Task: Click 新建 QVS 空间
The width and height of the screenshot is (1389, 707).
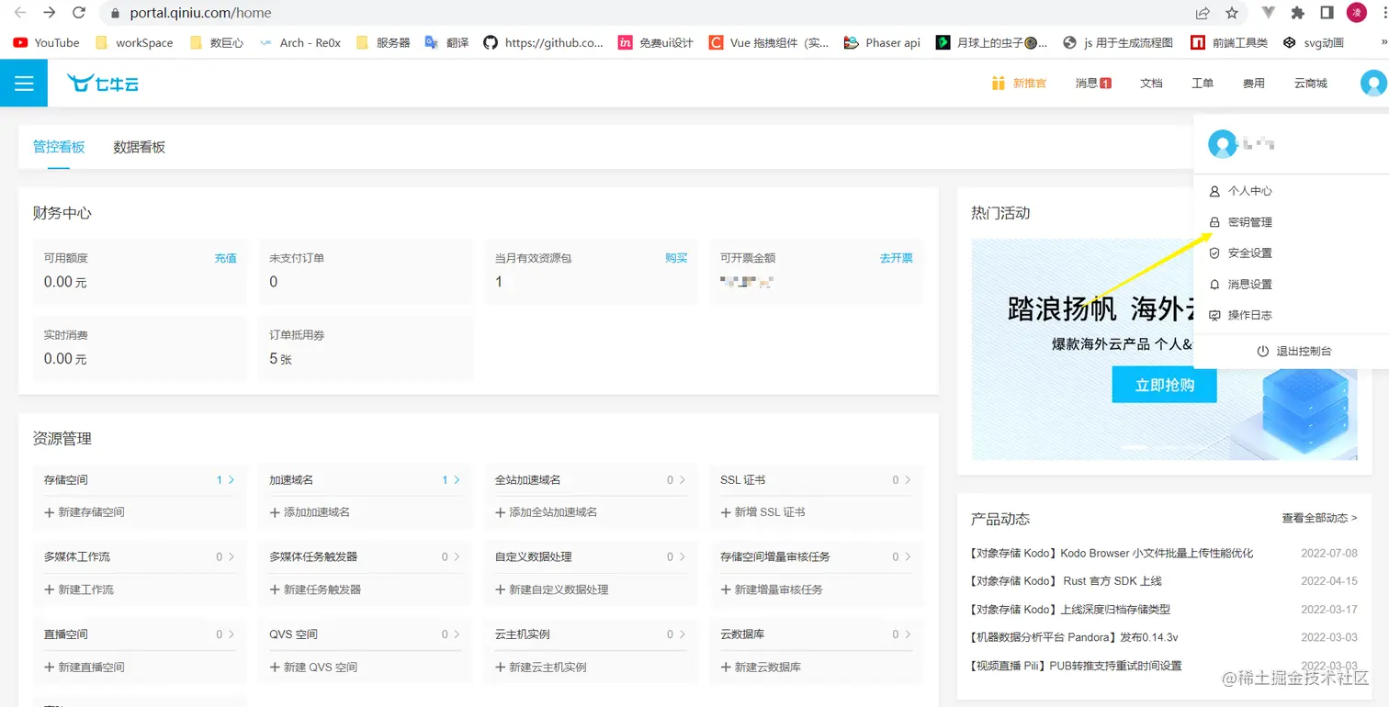Action: [313, 668]
